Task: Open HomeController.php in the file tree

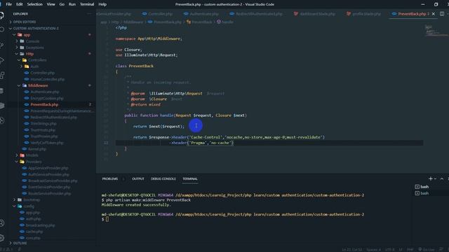Action: pyautogui.click(x=47, y=79)
